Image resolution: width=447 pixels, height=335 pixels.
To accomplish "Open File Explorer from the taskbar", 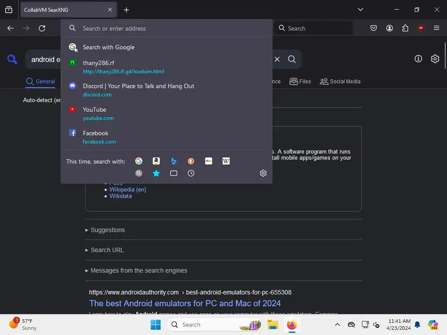I will click(272, 325).
